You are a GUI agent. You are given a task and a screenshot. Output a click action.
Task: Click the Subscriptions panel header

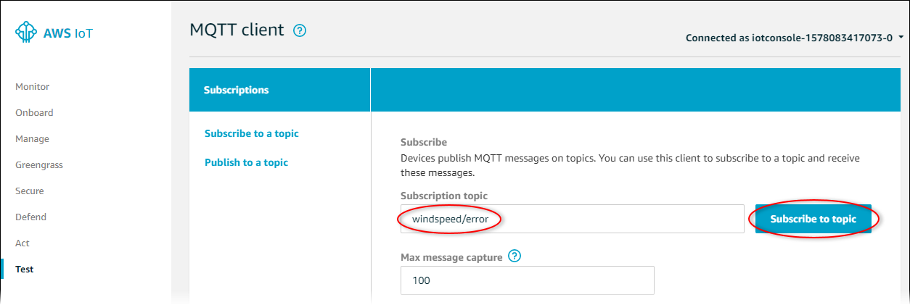[237, 91]
